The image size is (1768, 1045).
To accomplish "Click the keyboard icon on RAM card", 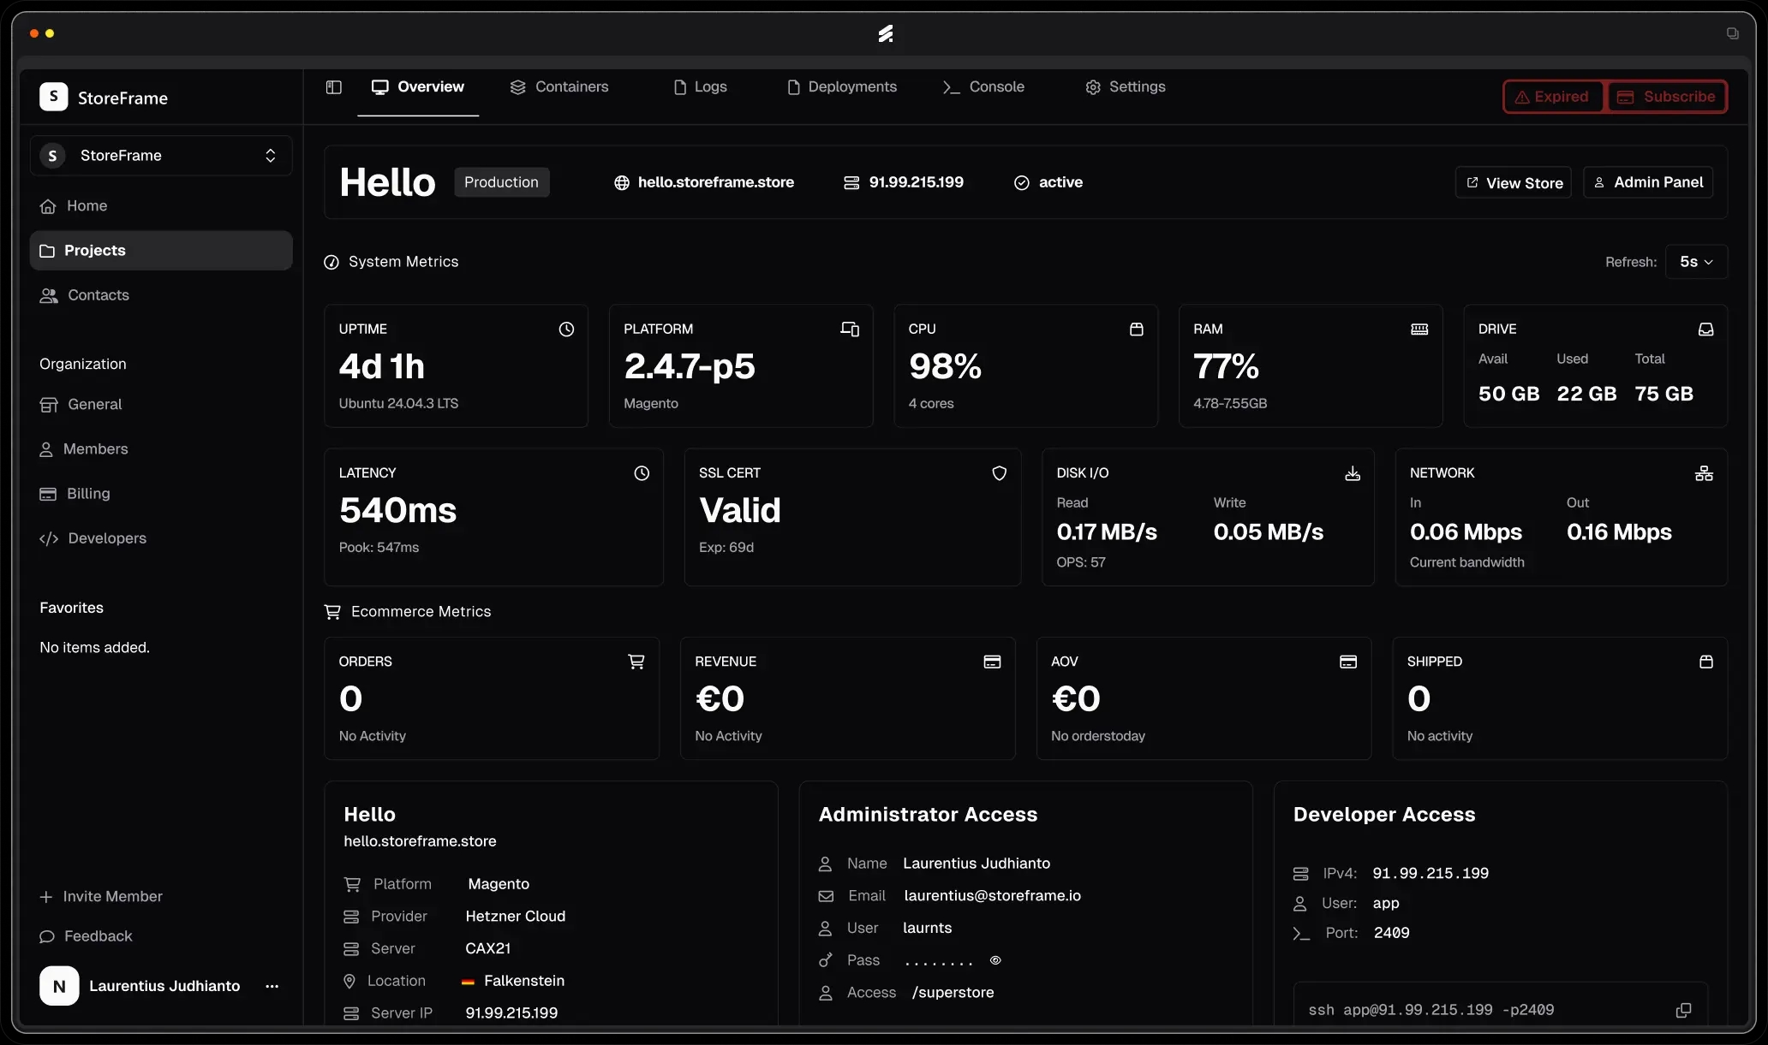I will (1420, 329).
